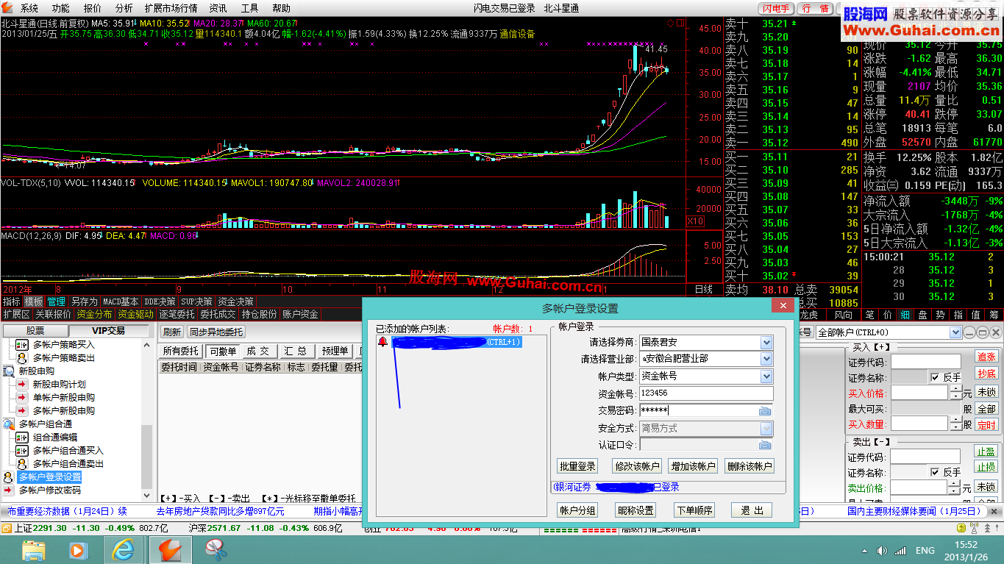This screenshot has width=1004, height=564.
Task: Open the 请选择营业部 dropdown
Action: (766, 359)
